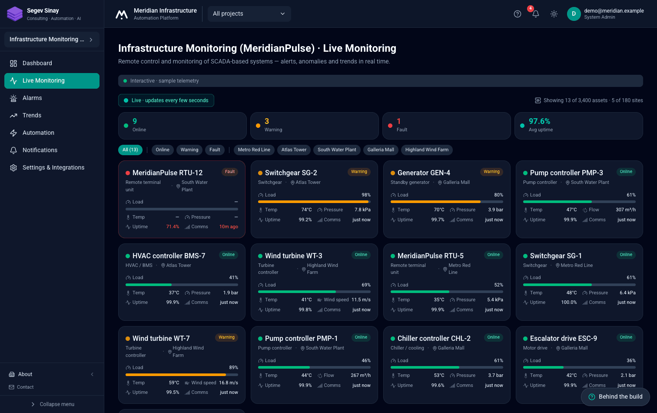Click the Alarms siren icon in sidebar
The width and height of the screenshot is (657, 413).
[x=13, y=98]
